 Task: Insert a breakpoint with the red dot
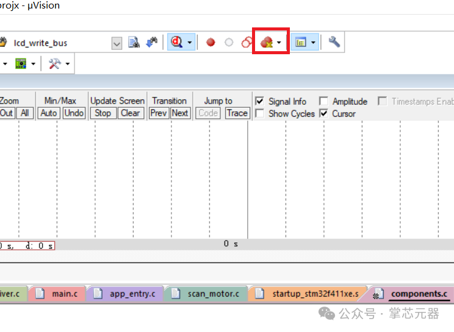coord(211,43)
